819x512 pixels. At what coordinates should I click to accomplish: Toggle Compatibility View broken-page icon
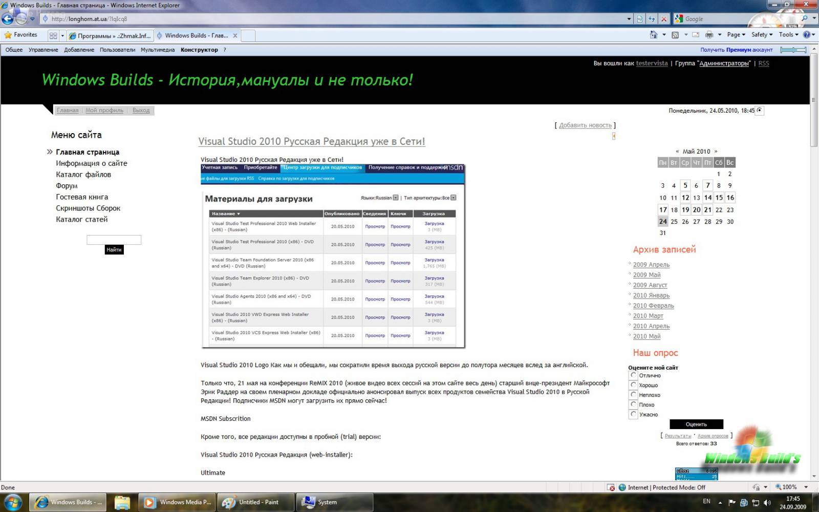639,19
